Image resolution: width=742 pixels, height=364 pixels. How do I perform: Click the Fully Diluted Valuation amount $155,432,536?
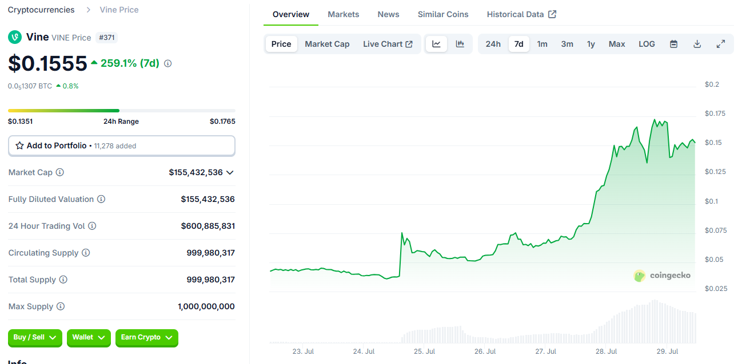(208, 199)
